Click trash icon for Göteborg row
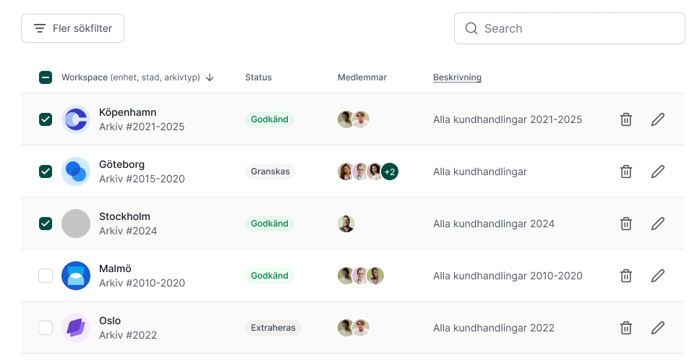The width and height of the screenshot is (697, 364). coord(626,172)
